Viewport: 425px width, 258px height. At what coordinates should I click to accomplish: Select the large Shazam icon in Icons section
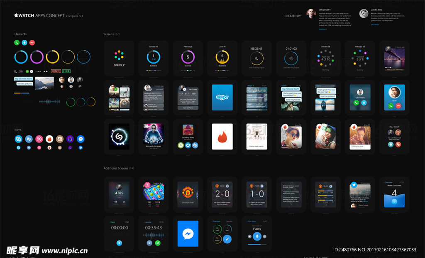pos(29,139)
